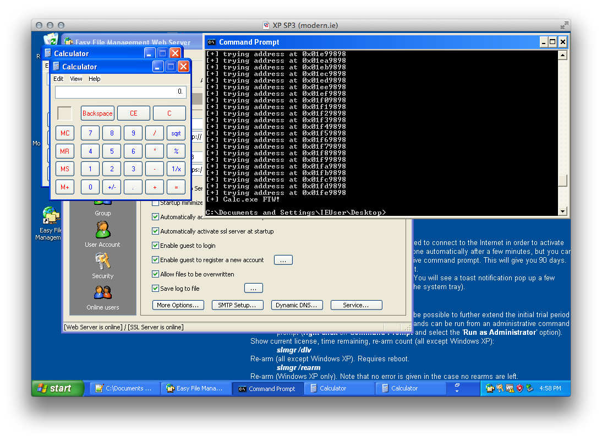Click digit 0 in Calculator
602x440 pixels.
[x=90, y=187]
